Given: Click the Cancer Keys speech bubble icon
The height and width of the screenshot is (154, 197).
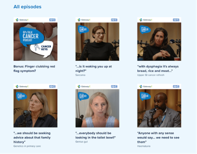Looking at the screenshot, I should [x=42, y=49].
